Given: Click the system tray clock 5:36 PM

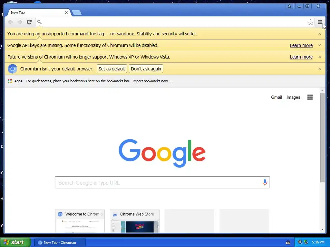Looking at the screenshot, I should (x=318, y=242).
